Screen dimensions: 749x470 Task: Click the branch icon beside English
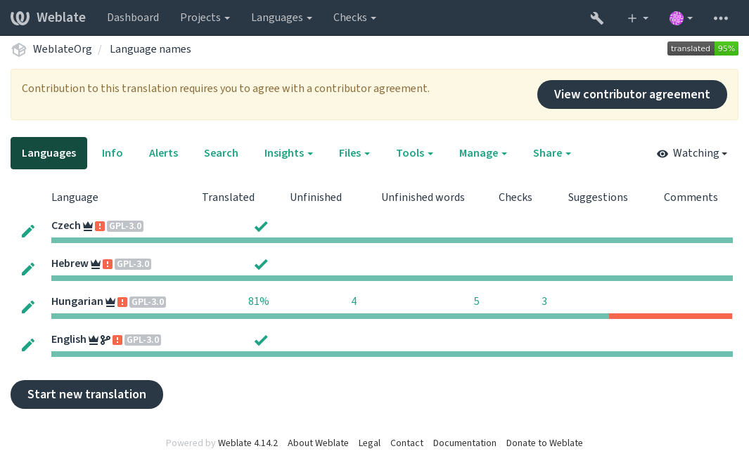point(105,340)
